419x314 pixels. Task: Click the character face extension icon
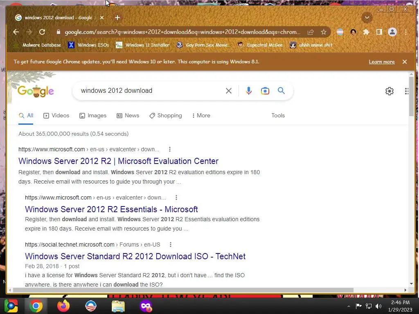[353, 32]
